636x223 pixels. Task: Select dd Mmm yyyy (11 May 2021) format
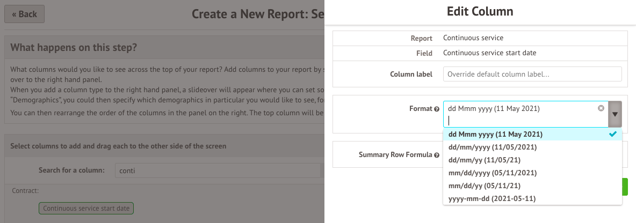495,134
